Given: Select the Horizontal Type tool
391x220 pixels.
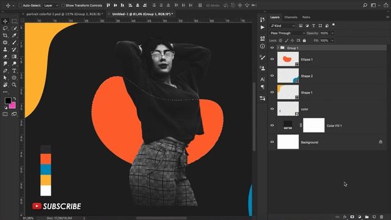Looking at the screenshot, I should pyautogui.click(x=14, y=71).
